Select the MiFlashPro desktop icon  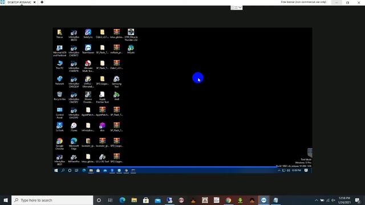[x=74, y=158]
